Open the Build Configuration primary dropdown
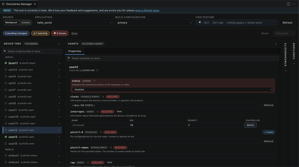This screenshot has height=167, width=299. click(x=154, y=23)
